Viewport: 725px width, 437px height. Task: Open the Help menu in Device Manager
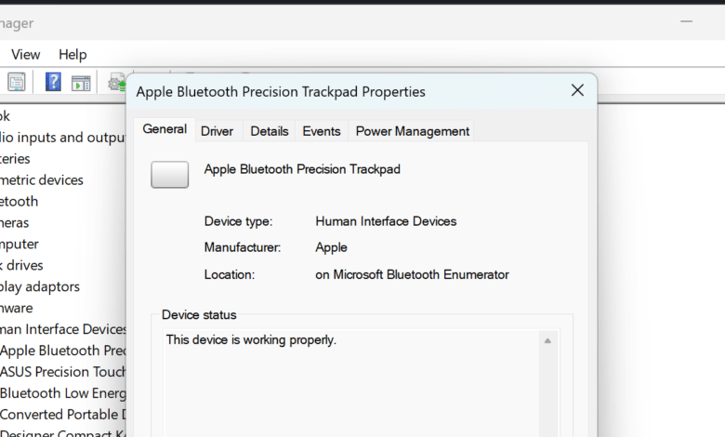click(x=72, y=55)
